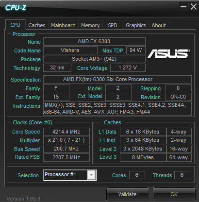Click the Multiplier x 21.0 value
Image resolution: width=199 pixels, height=202 pixels.
(66, 140)
